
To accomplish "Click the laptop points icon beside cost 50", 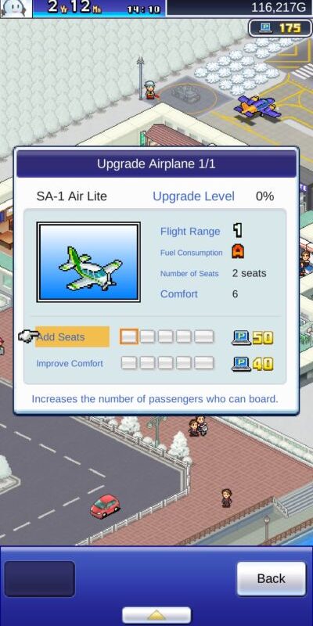I will tap(241, 338).
